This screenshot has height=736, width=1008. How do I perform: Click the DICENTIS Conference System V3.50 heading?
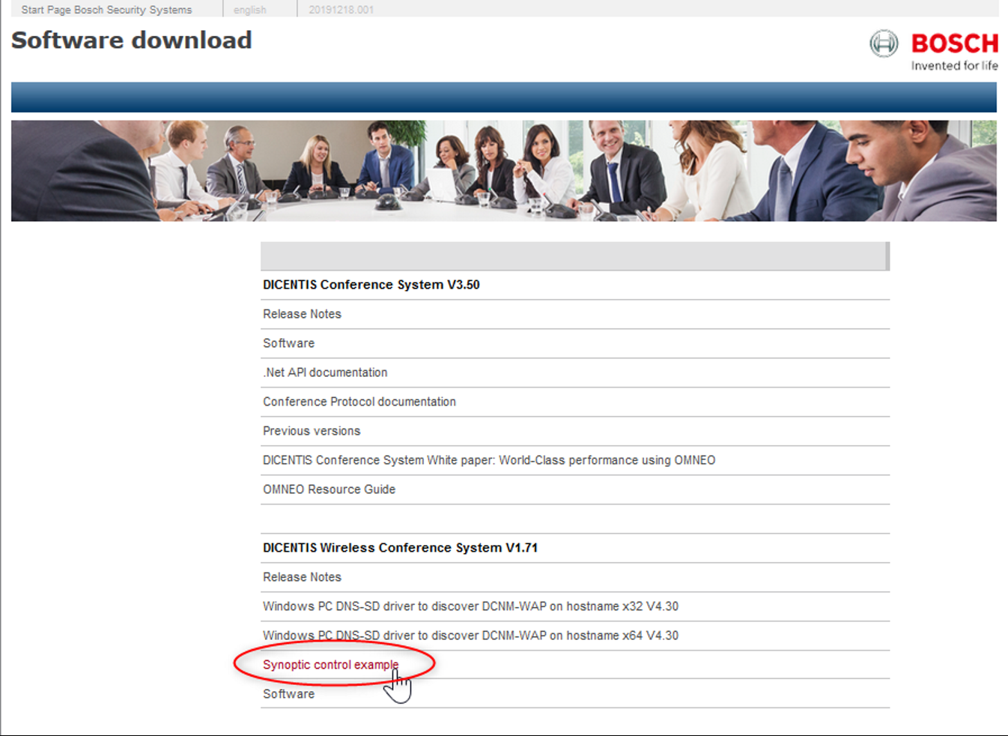(x=371, y=285)
